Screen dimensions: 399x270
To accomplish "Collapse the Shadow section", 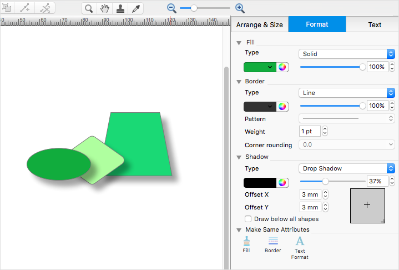I will (x=239, y=157).
